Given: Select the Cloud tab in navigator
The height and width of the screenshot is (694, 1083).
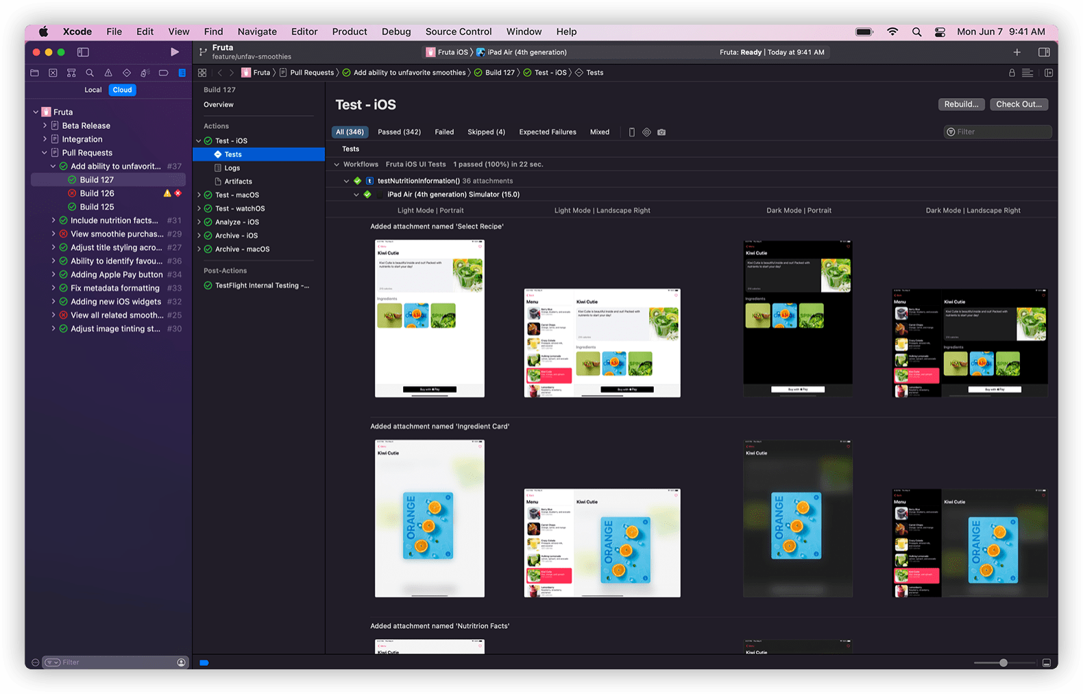Looking at the screenshot, I should (x=123, y=90).
